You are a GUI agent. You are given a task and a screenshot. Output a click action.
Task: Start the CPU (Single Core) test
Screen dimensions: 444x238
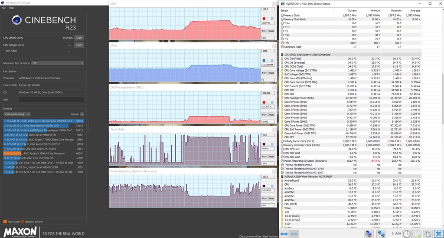(x=79, y=45)
